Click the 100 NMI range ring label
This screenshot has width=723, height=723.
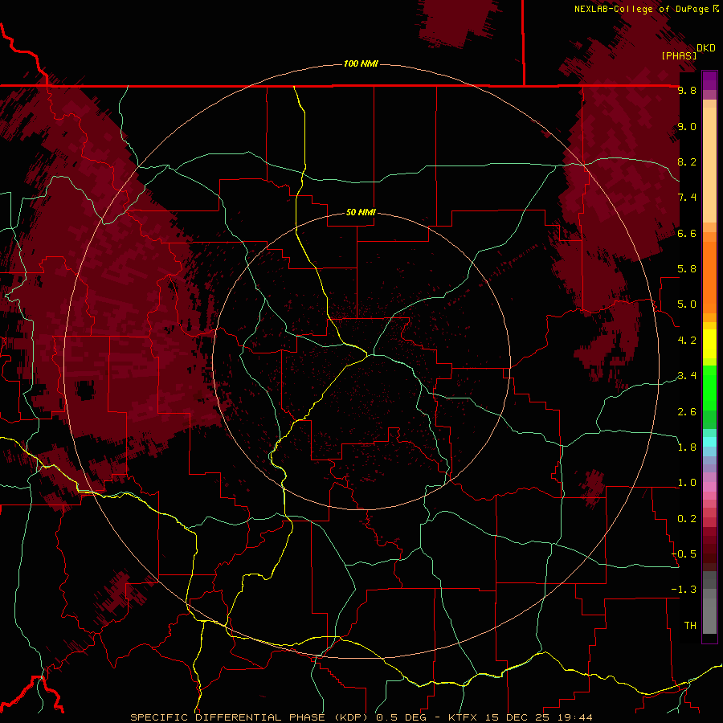pyautogui.click(x=361, y=63)
